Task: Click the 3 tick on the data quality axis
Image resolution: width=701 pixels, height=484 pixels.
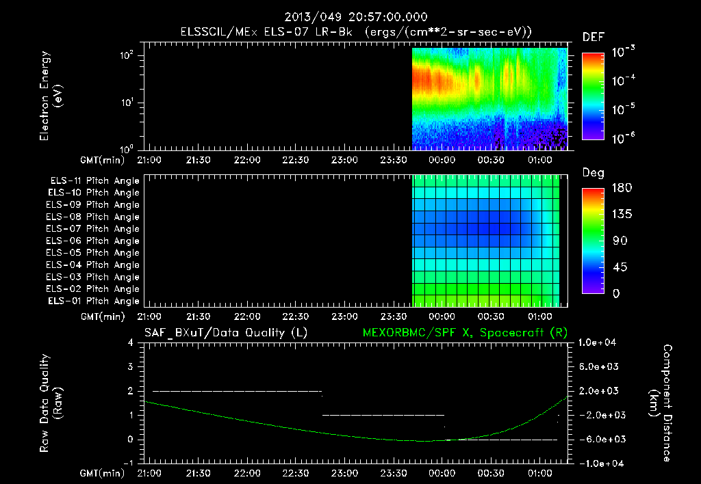Action: (130, 367)
